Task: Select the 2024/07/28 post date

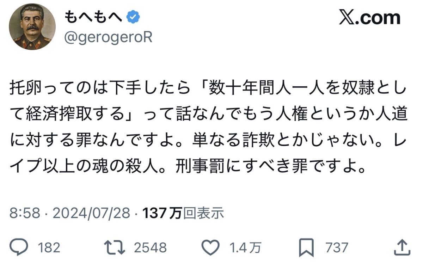Action: pos(90,213)
